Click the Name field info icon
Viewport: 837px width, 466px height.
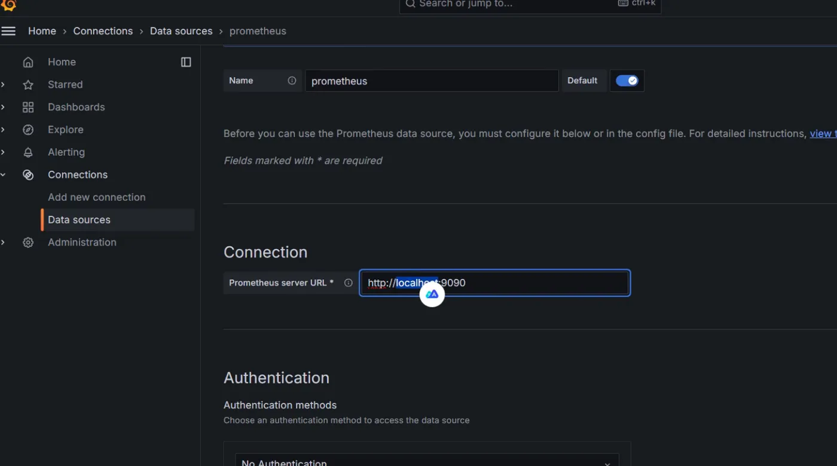click(x=292, y=81)
